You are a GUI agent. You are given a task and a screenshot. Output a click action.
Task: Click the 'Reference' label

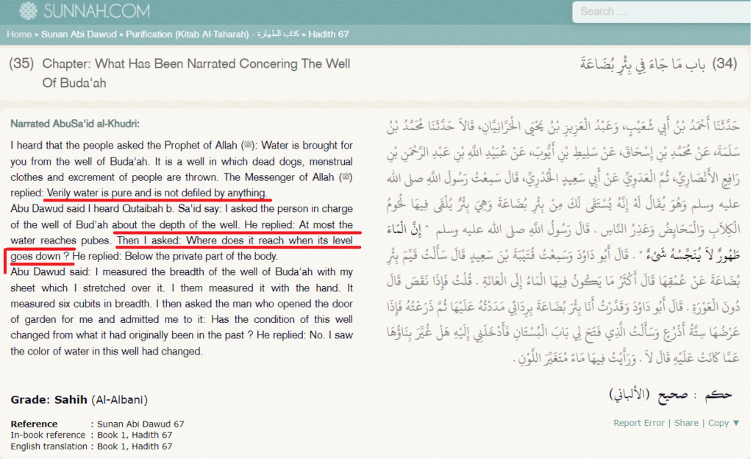(34, 424)
